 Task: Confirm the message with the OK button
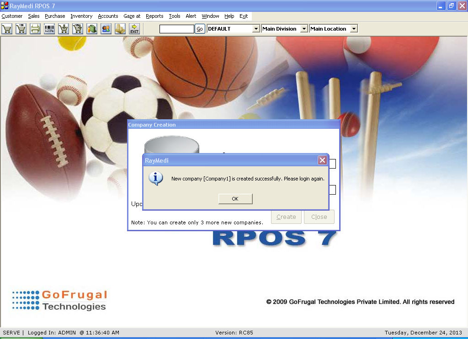(235, 199)
